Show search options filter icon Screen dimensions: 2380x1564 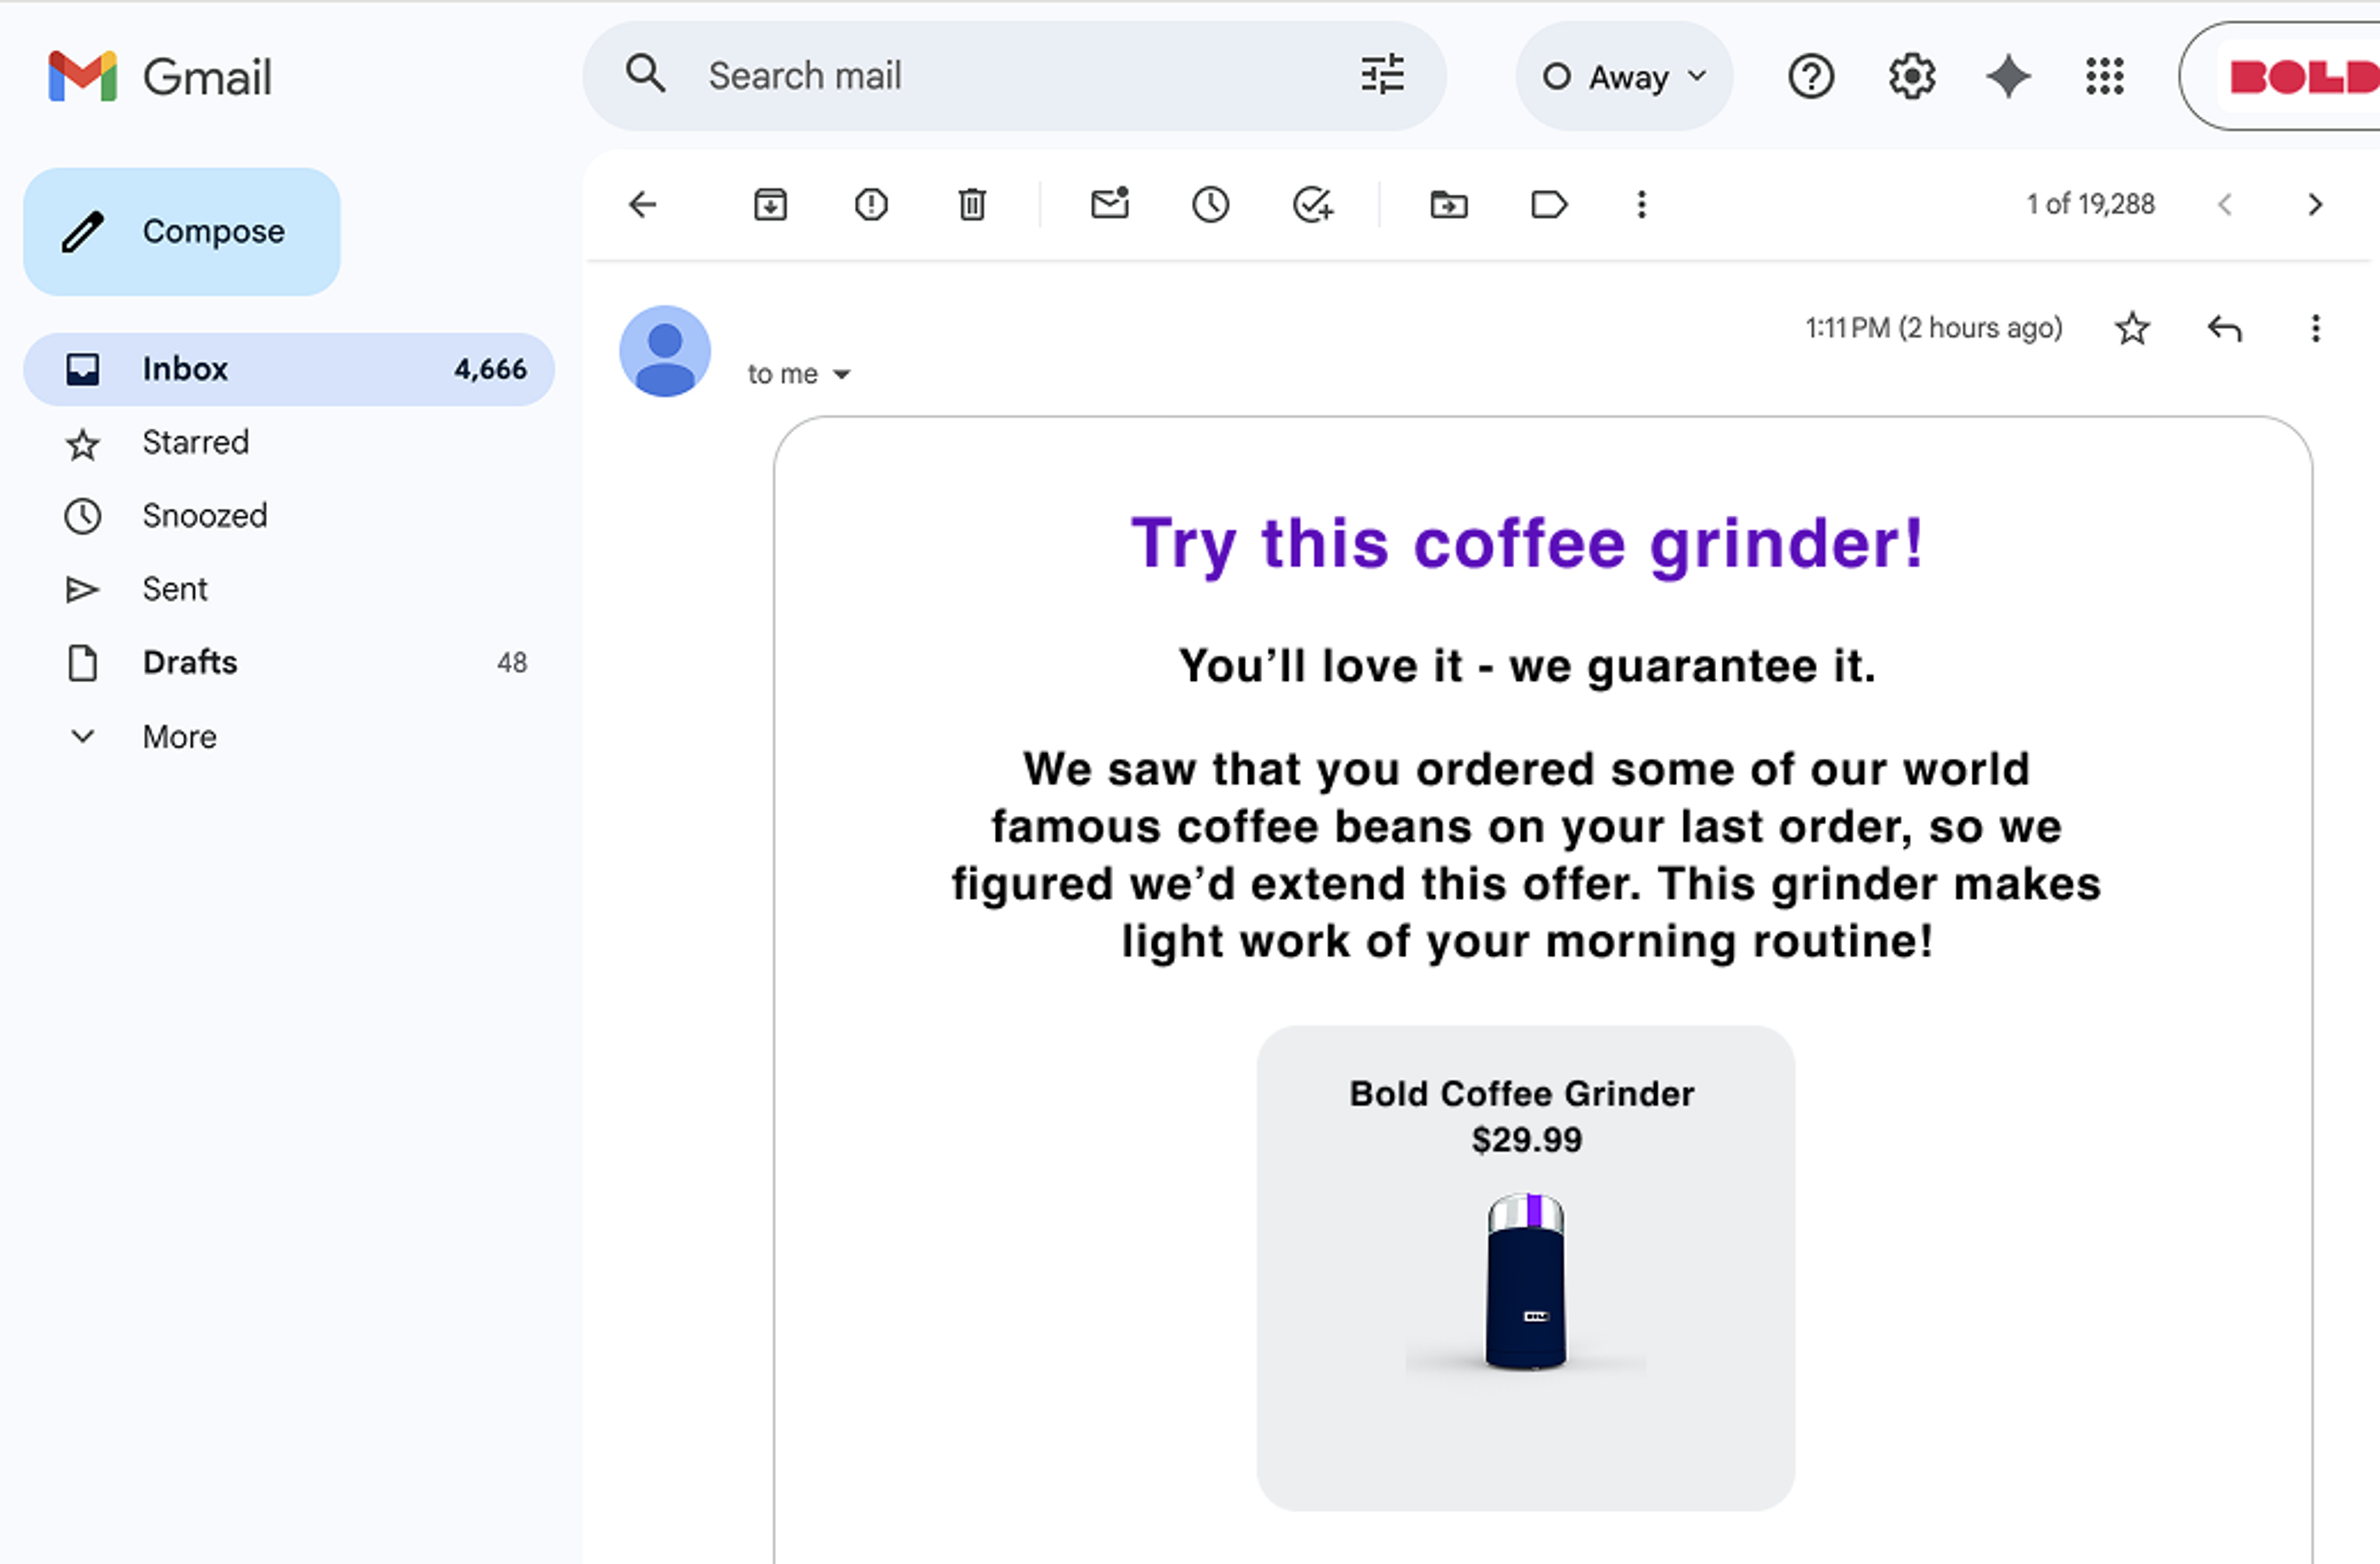(x=1382, y=76)
